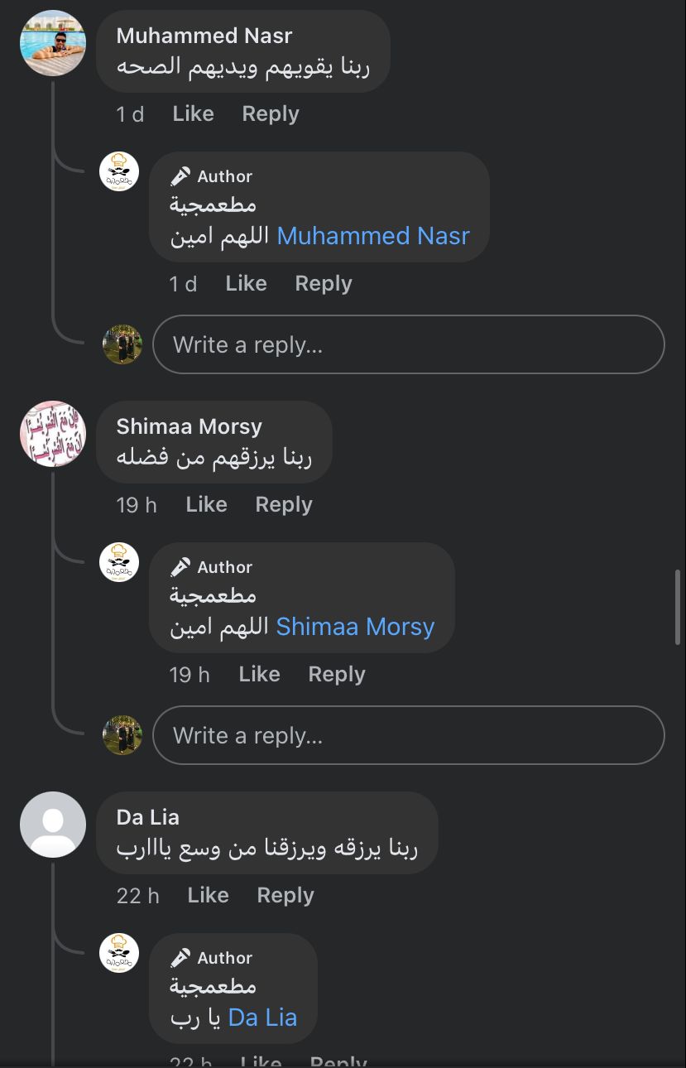Click the author's chef logo avatar replying to Da Lia

119,954
